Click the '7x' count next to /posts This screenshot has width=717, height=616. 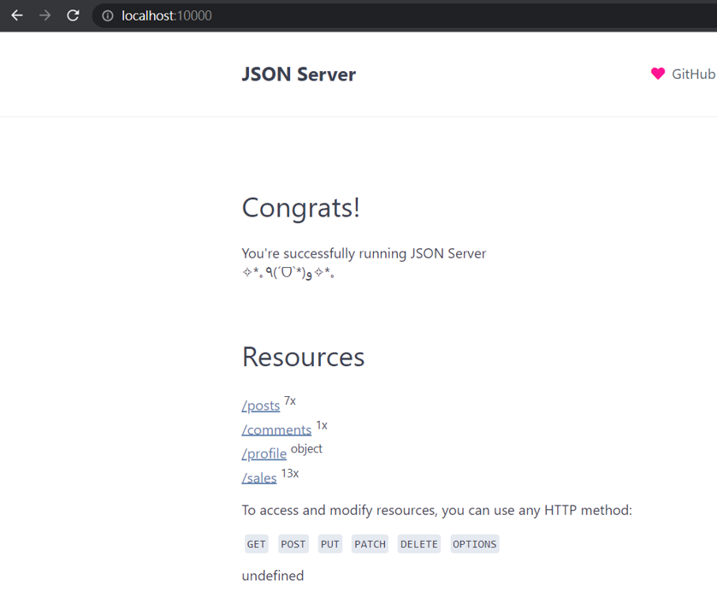(x=290, y=401)
